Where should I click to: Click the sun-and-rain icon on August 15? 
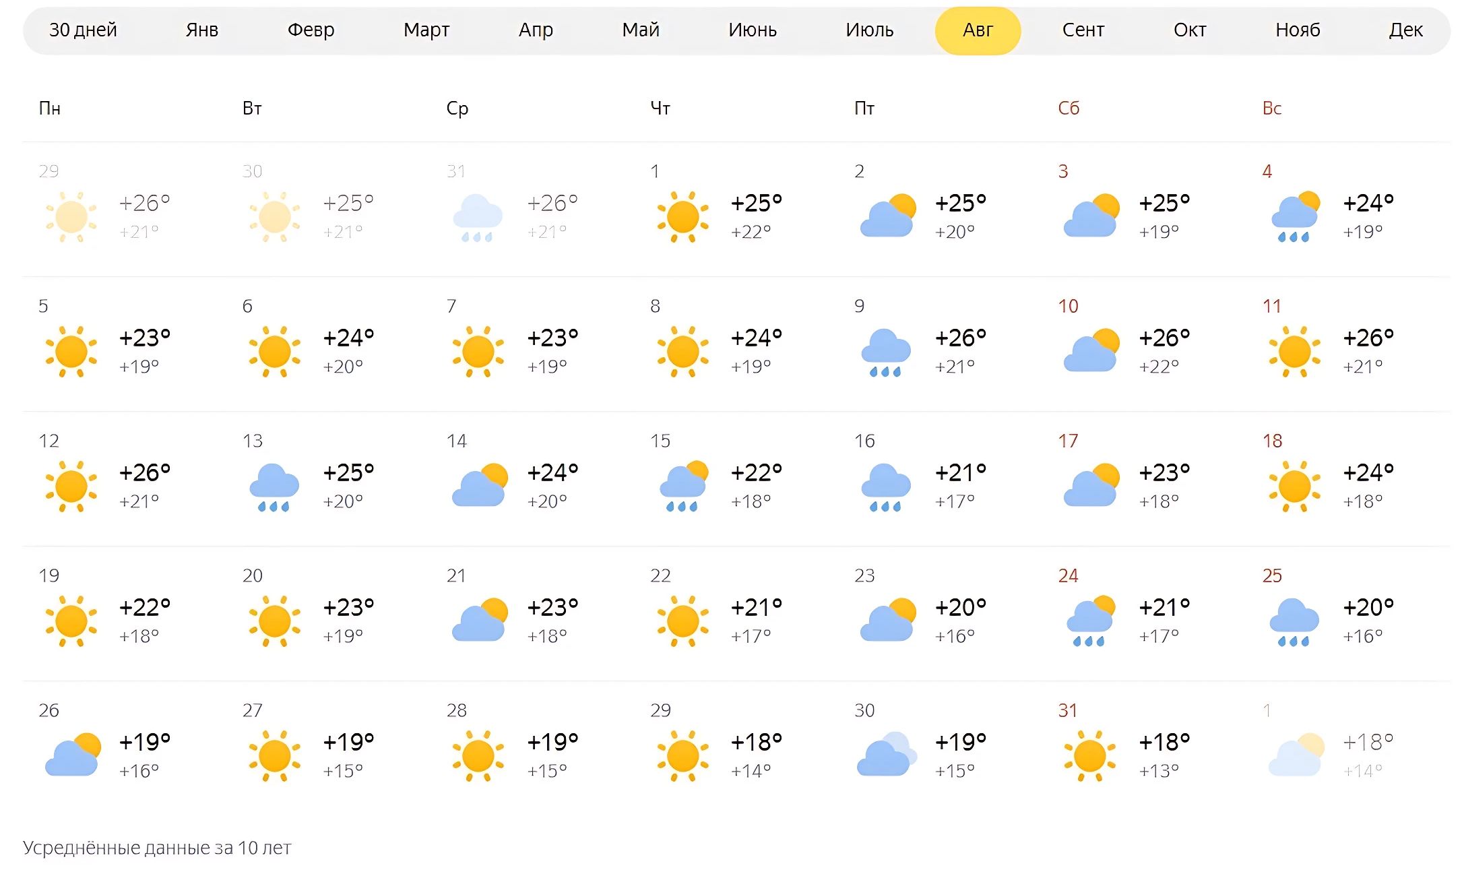pos(683,487)
